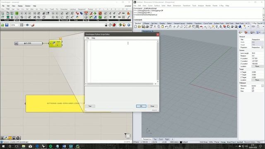Click the New file icon in Rhino toolbar
Screen dimensions: 265x149
(x=135, y=26)
